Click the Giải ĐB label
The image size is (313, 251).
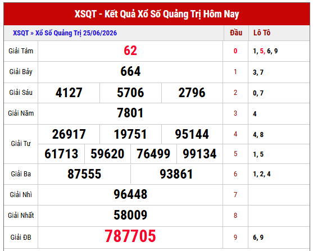coord(21,238)
